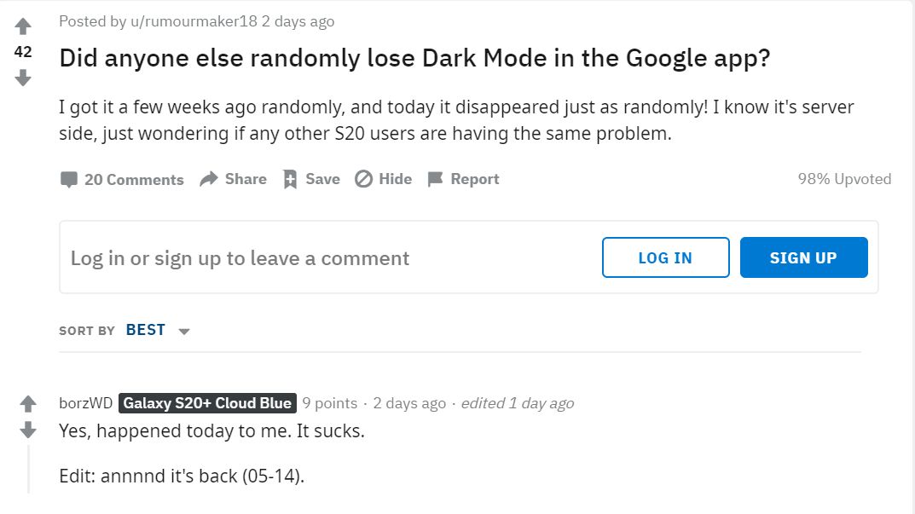Upvote the Dark Mode post

pos(23,26)
